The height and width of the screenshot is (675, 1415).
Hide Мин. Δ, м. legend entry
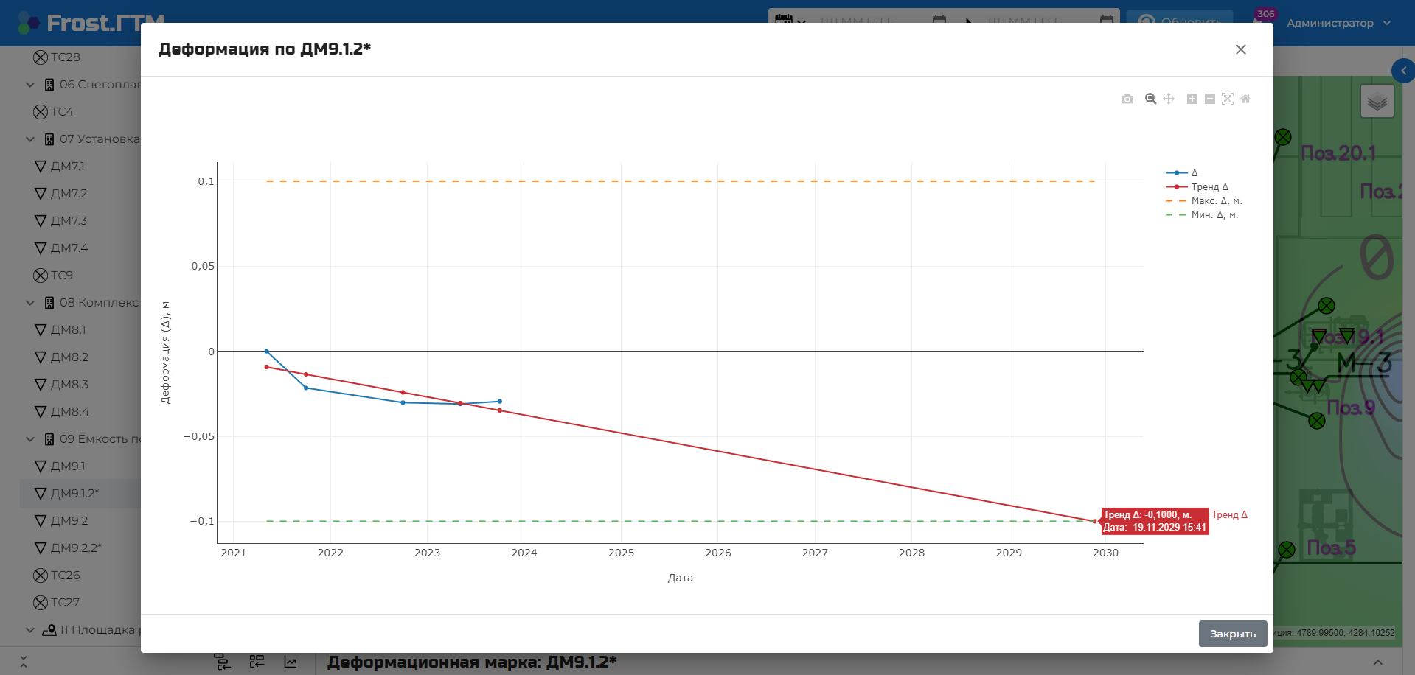[1202, 214]
